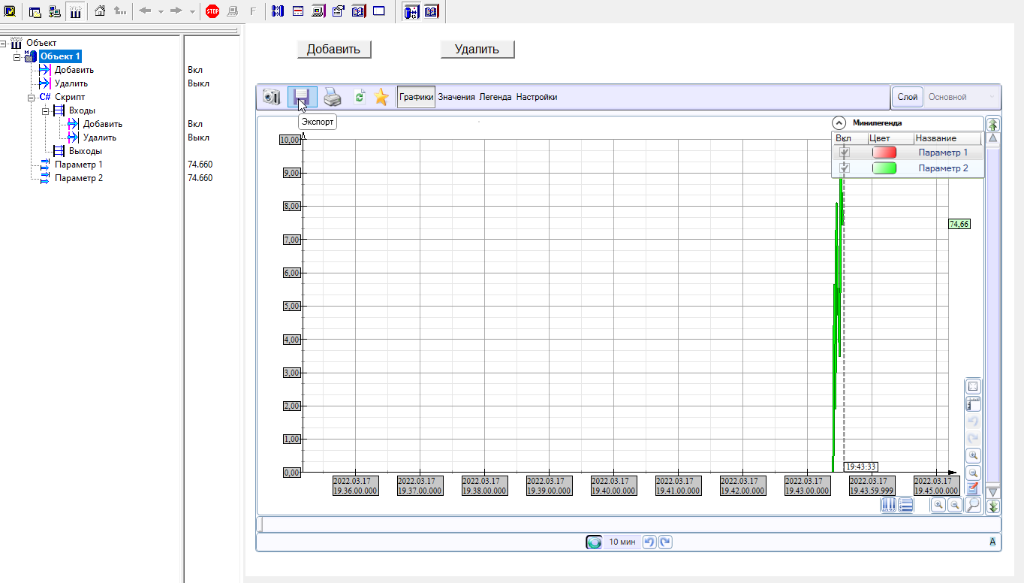The height and width of the screenshot is (583, 1024).
Task: Click the chart scrollbar up arrow
Action: tap(993, 139)
